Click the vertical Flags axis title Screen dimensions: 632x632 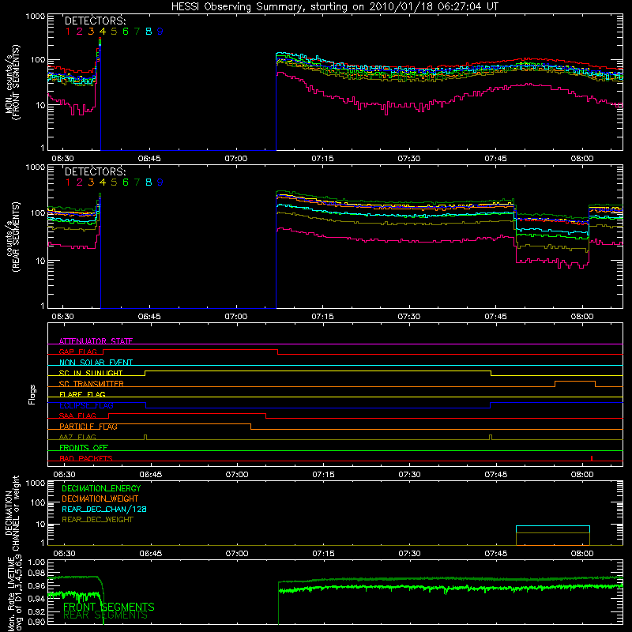(32, 394)
